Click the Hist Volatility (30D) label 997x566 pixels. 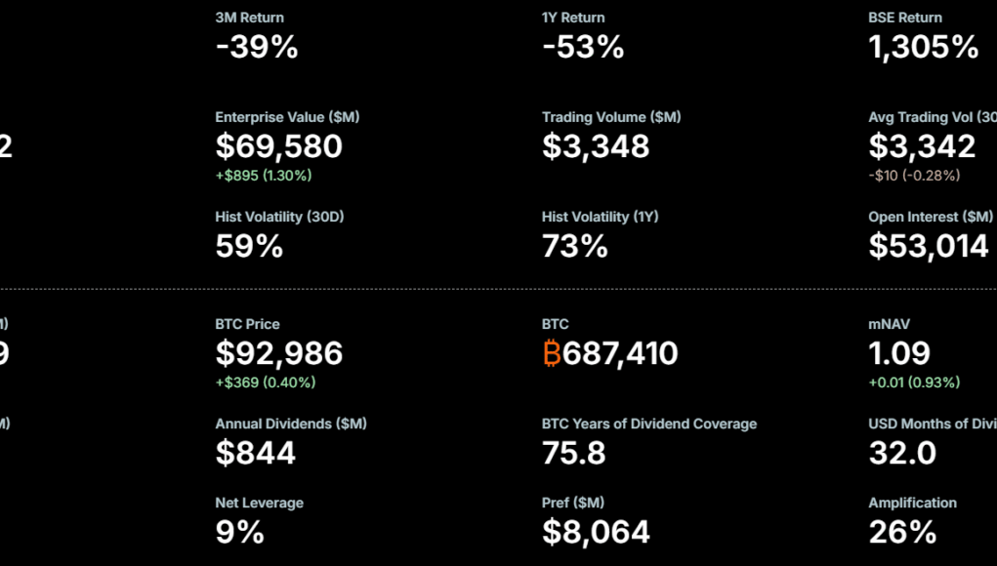280,217
